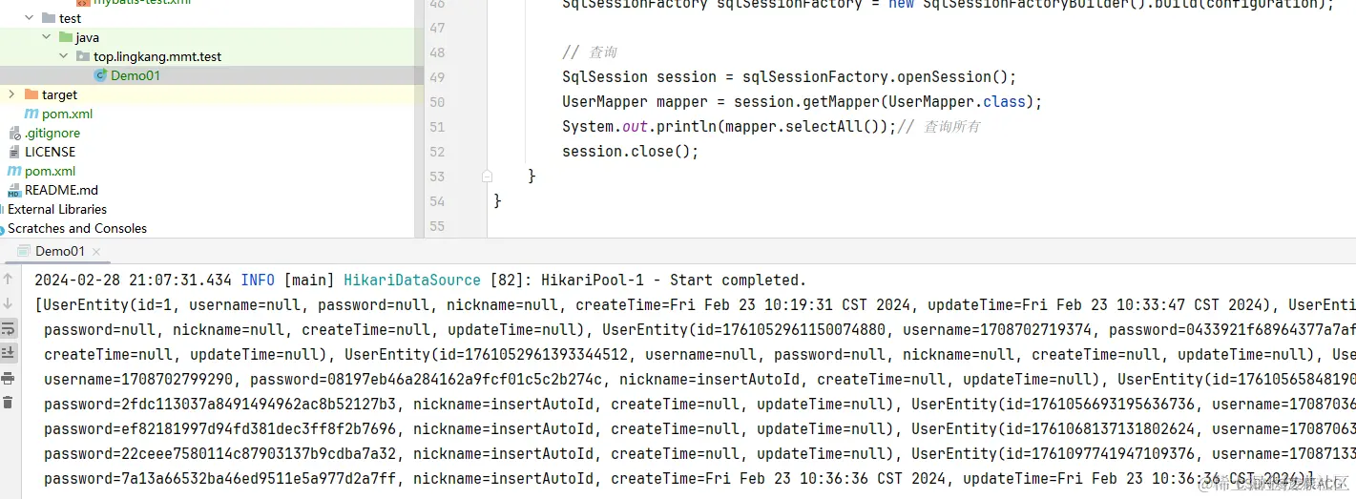
Task: Expand the target folder chevron
Action: (x=11, y=94)
